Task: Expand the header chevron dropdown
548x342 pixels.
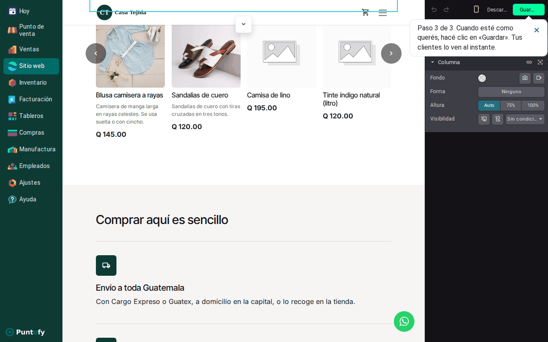Action: [x=244, y=24]
